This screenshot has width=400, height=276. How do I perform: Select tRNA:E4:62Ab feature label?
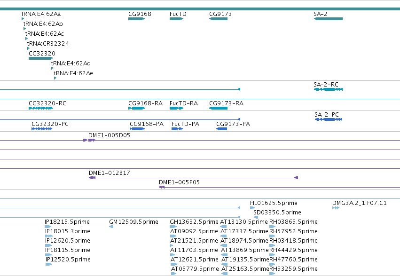pyautogui.click(x=43, y=24)
